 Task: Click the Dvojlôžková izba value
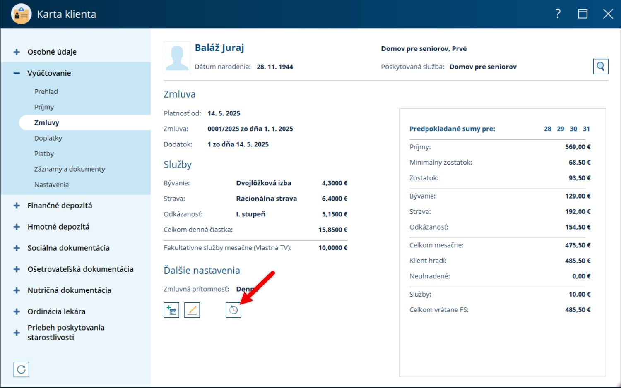(264, 183)
